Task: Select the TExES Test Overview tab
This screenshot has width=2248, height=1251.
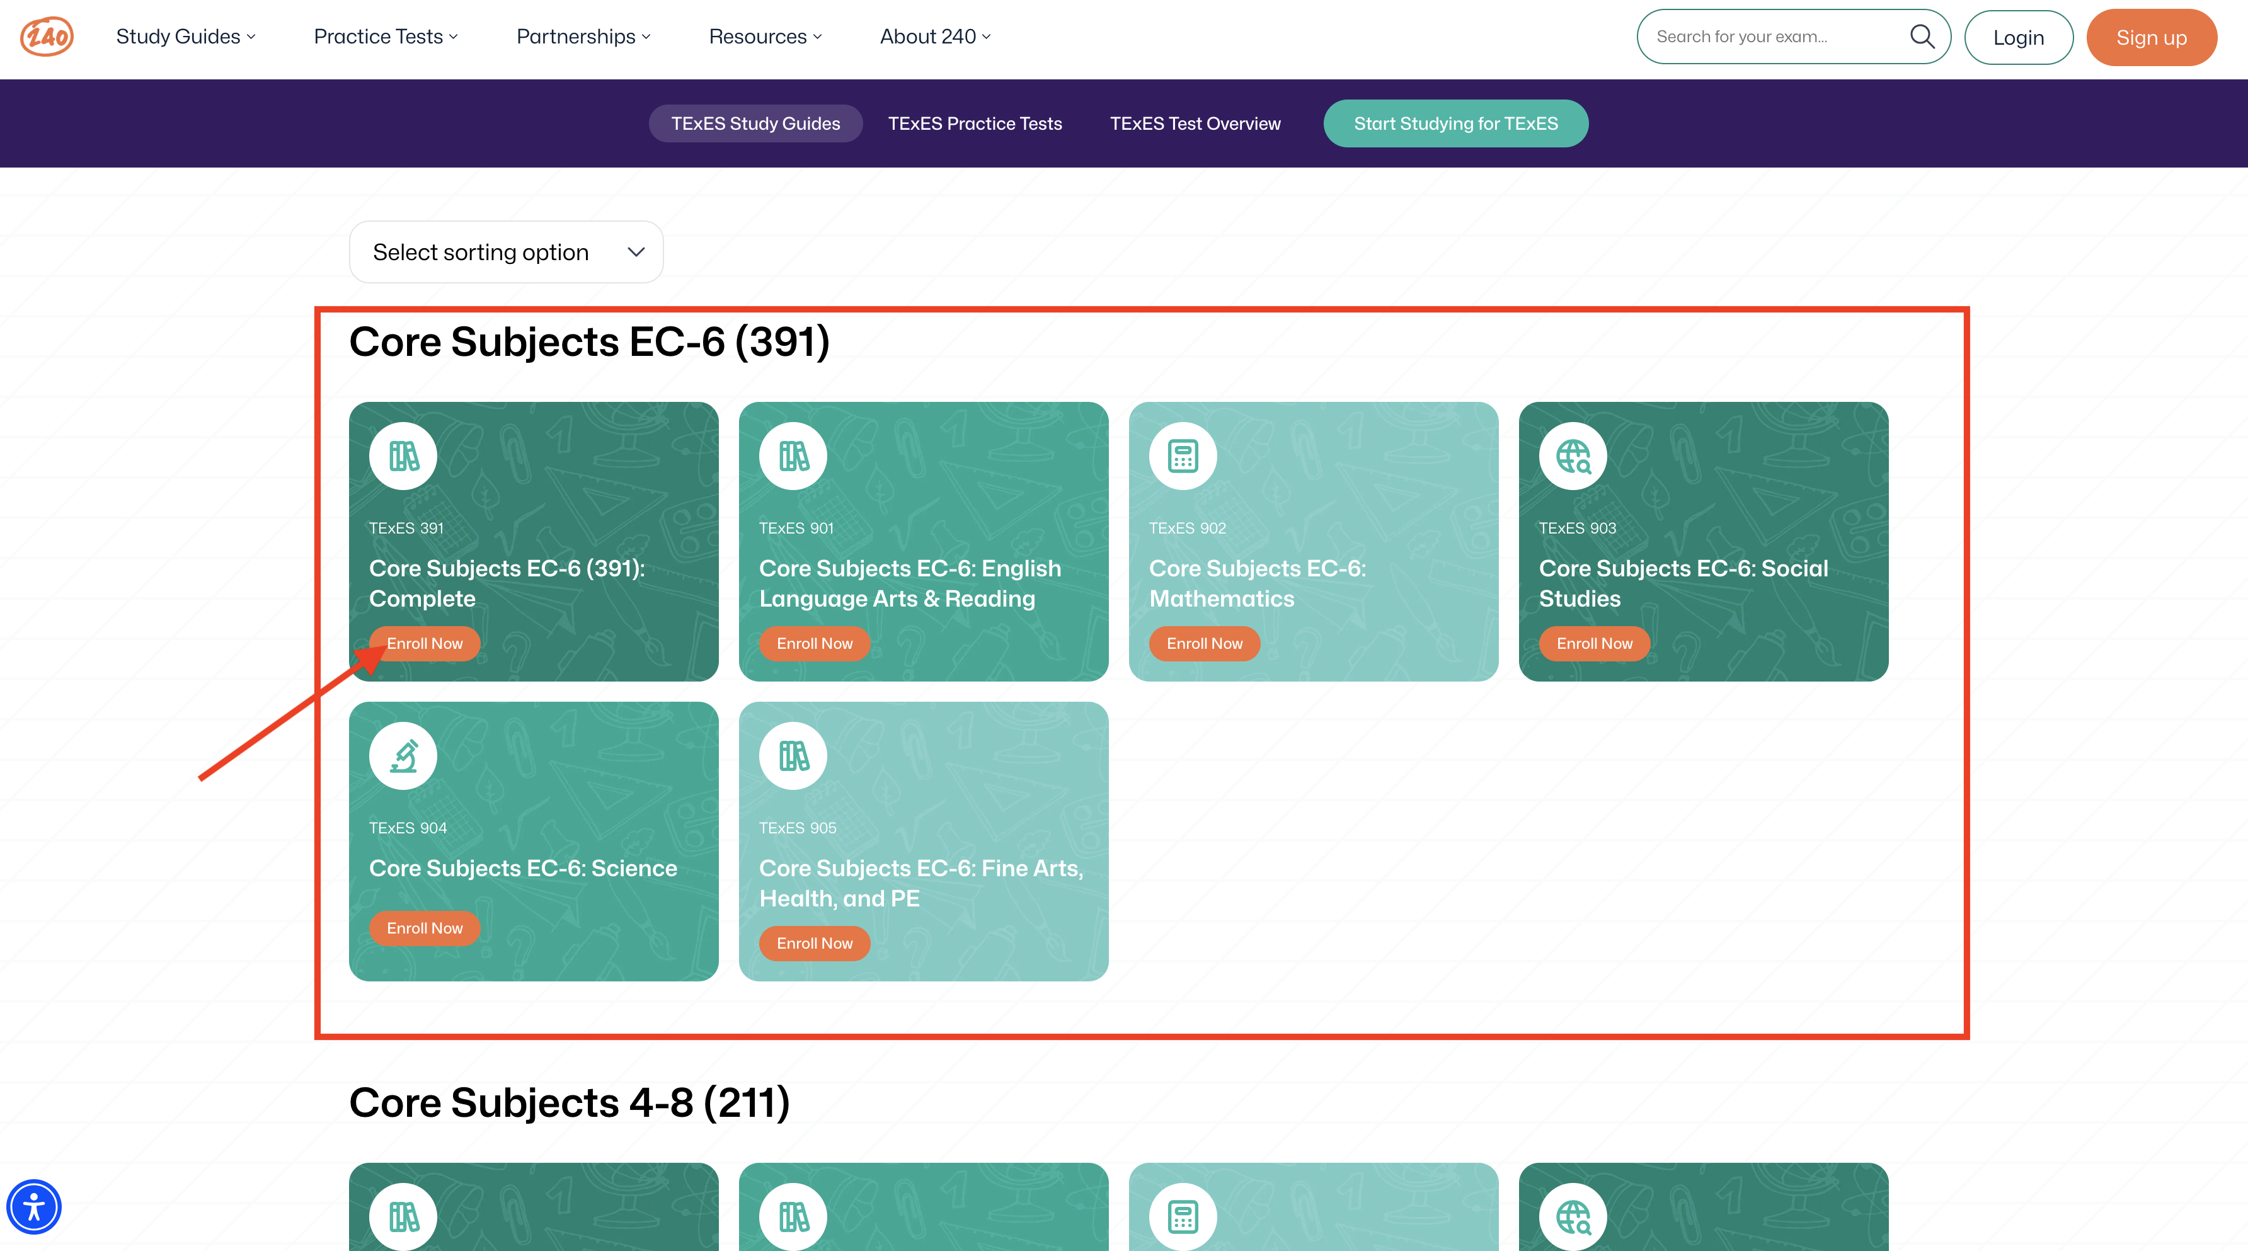Action: click(1195, 123)
